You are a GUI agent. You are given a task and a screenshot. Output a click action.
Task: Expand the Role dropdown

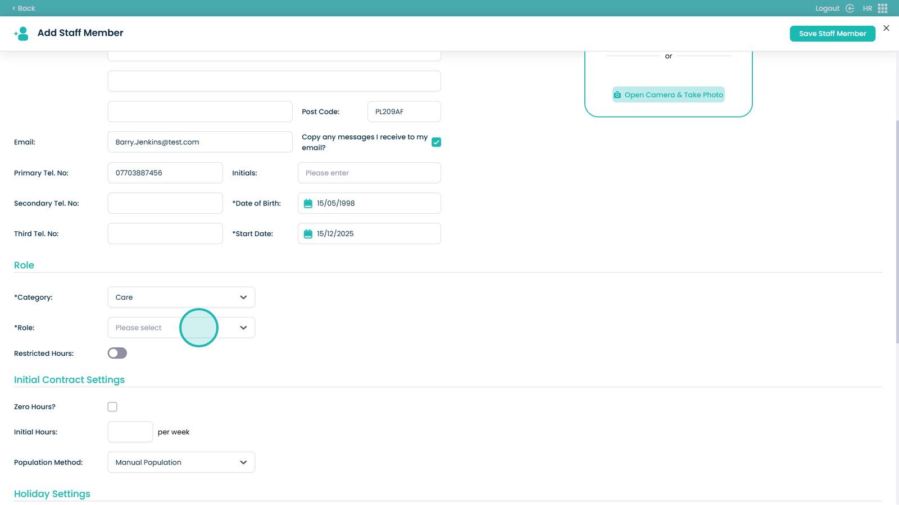point(243,328)
